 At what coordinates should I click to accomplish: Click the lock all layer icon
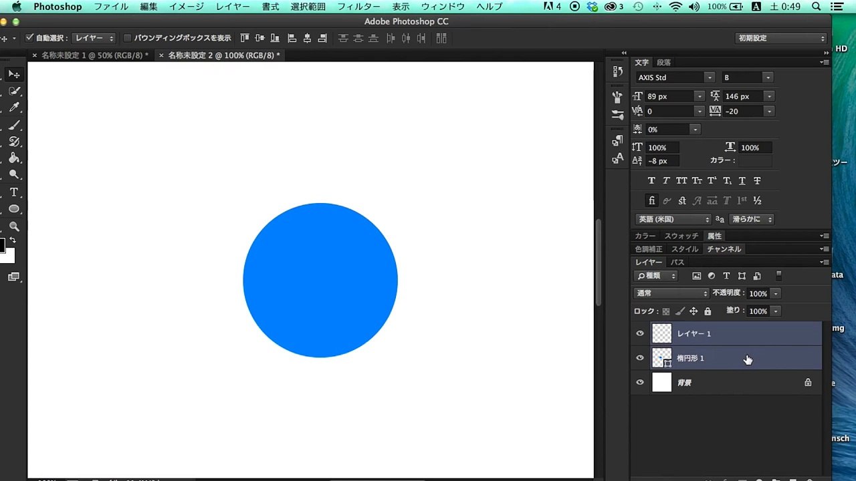pyautogui.click(x=708, y=311)
